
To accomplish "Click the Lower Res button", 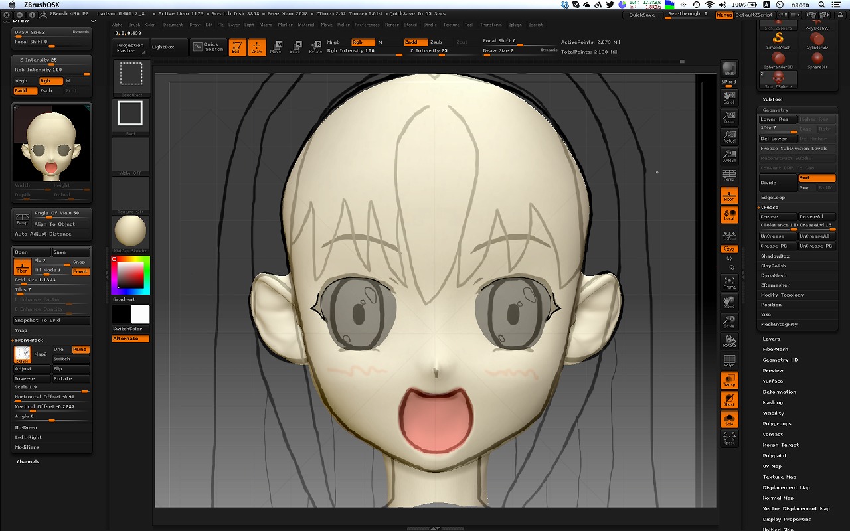I will point(778,119).
